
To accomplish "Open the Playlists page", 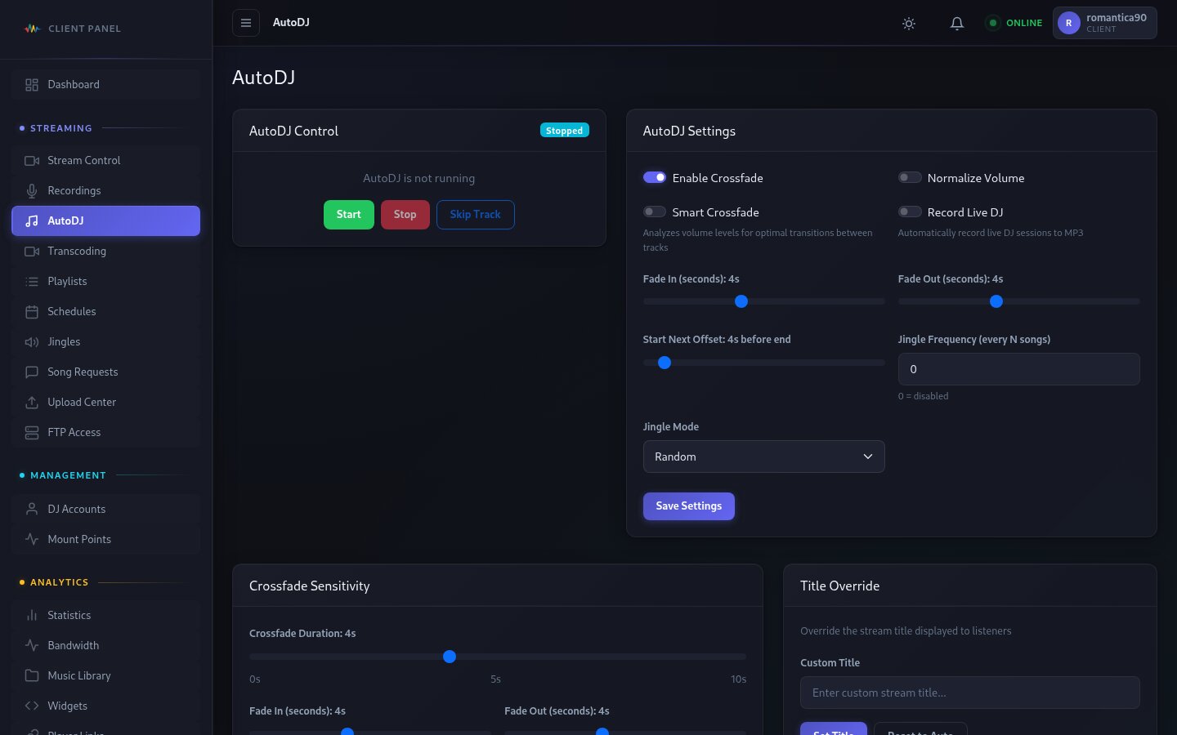I will [67, 281].
